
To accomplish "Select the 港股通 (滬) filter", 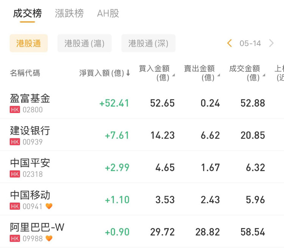I will [84, 43].
